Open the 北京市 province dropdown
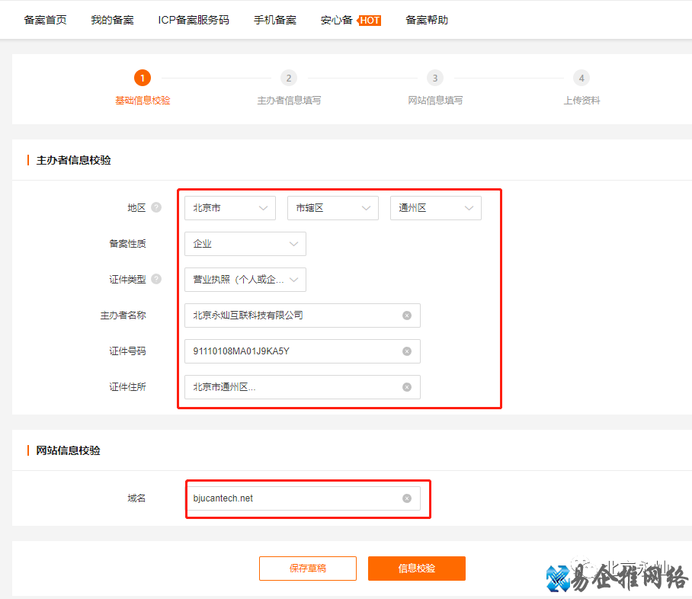The height and width of the screenshot is (599, 692). pos(229,207)
